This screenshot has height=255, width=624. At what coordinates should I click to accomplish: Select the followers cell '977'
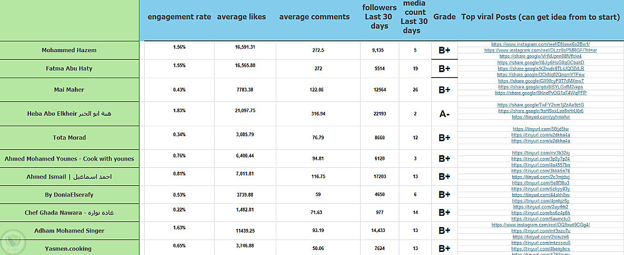(380, 213)
